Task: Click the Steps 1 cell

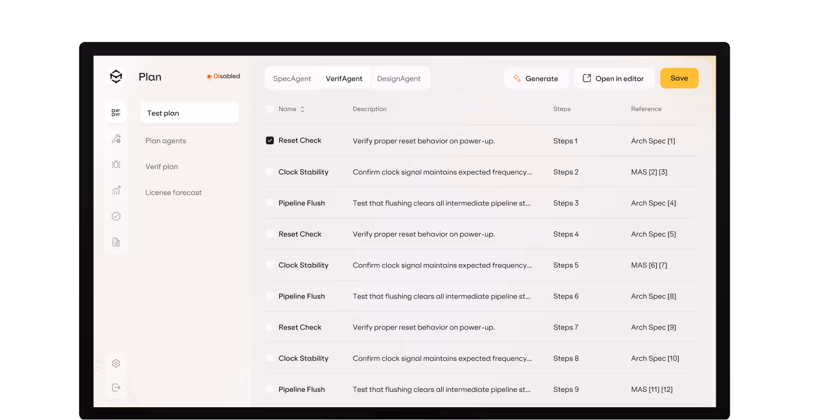Action: click(x=565, y=141)
